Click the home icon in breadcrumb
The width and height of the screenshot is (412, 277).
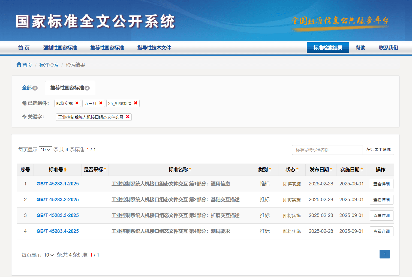(19, 65)
